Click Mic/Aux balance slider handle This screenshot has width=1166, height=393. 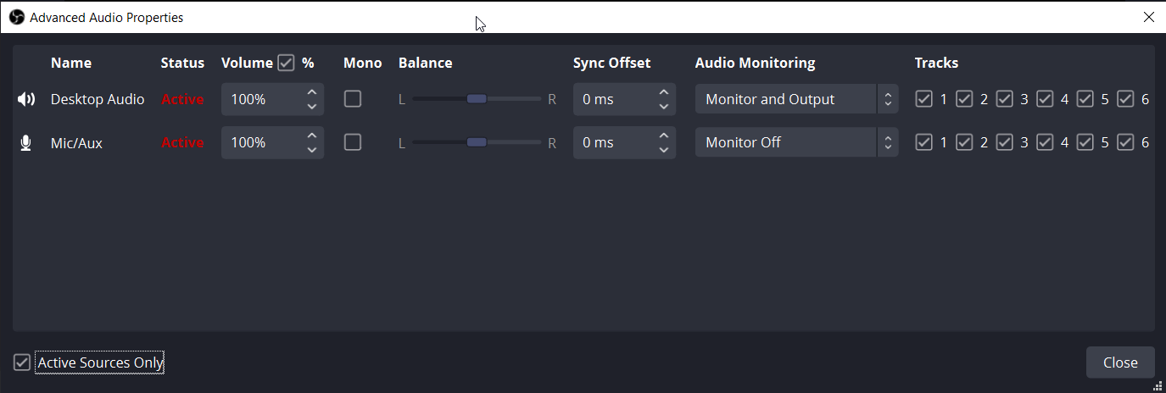[477, 142]
